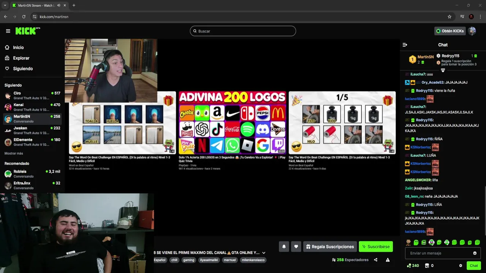This screenshot has height=273, width=486.
Task: Select the milenkanolasco tag
Action: point(253,260)
